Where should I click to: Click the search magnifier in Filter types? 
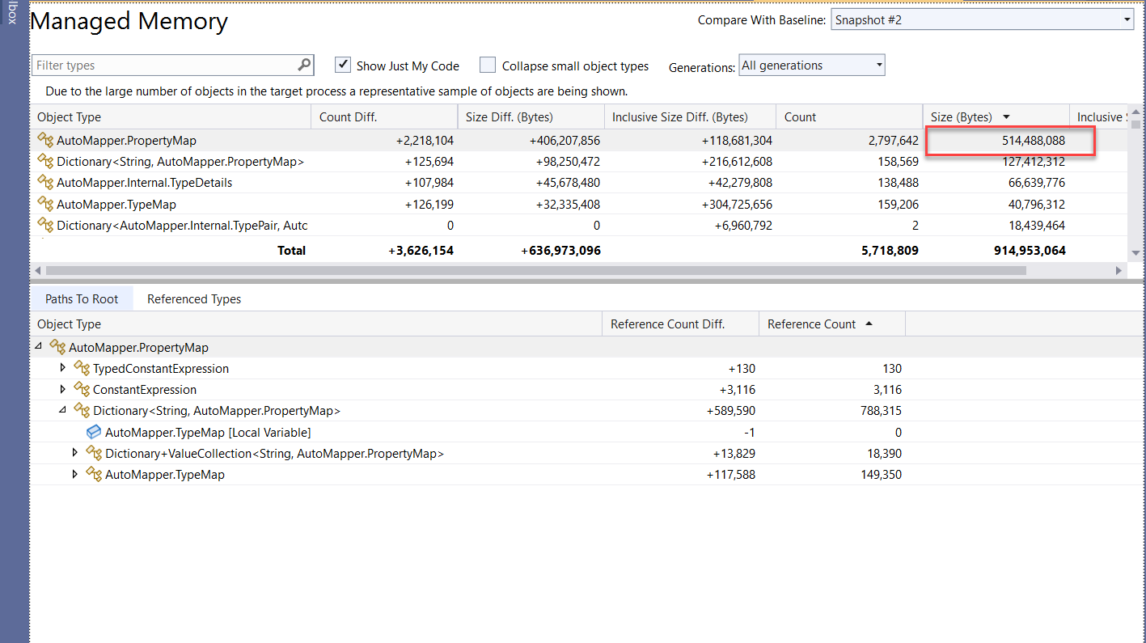coord(304,65)
